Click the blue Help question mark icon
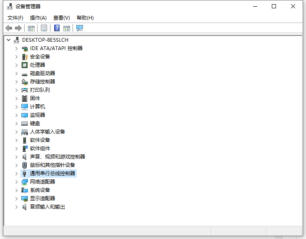Screen dimensions: 306x239 pos(57,28)
